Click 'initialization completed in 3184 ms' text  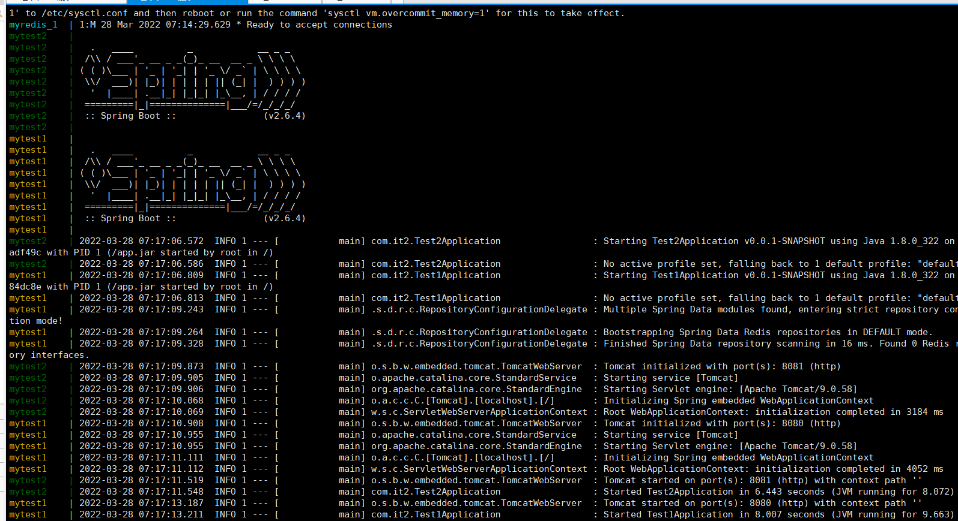pos(849,412)
